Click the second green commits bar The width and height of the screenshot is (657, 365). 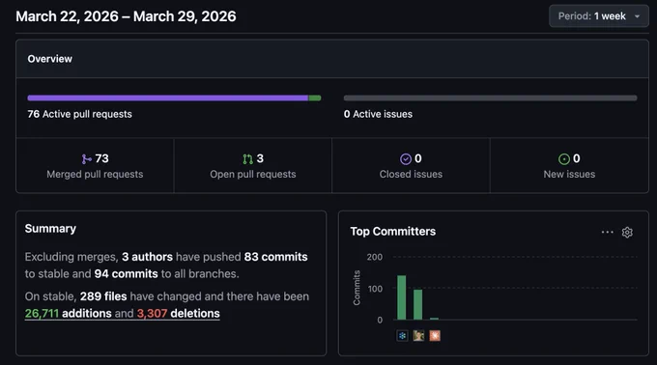pyautogui.click(x=417, y=304)
